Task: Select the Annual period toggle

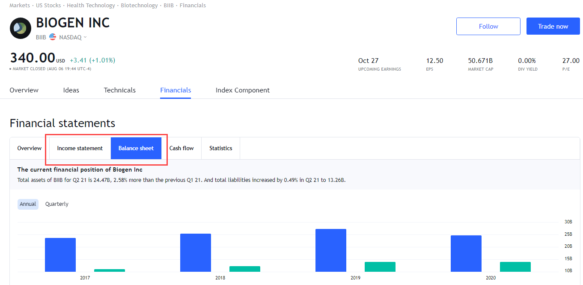Action: (x=27, y=204)
